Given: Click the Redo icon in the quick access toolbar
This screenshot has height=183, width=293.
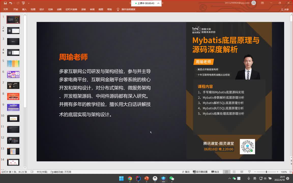Looking at the screenshot, I should tap(18, 3).
